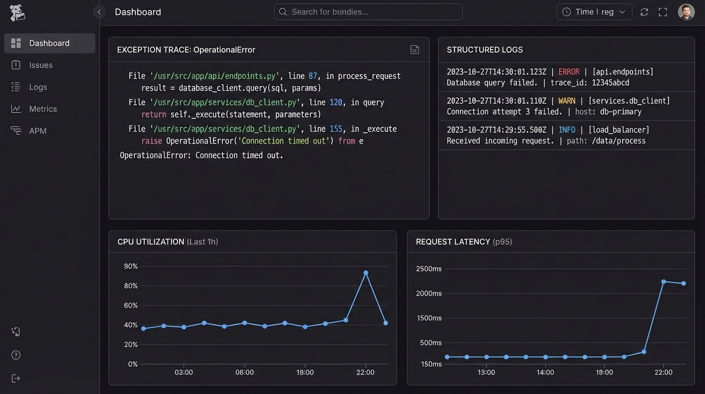Click the last data point on latency chart

coord(683,284)
